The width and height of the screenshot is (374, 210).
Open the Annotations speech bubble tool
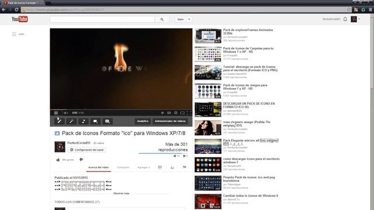pyautogui.click(x=95, y=121)
